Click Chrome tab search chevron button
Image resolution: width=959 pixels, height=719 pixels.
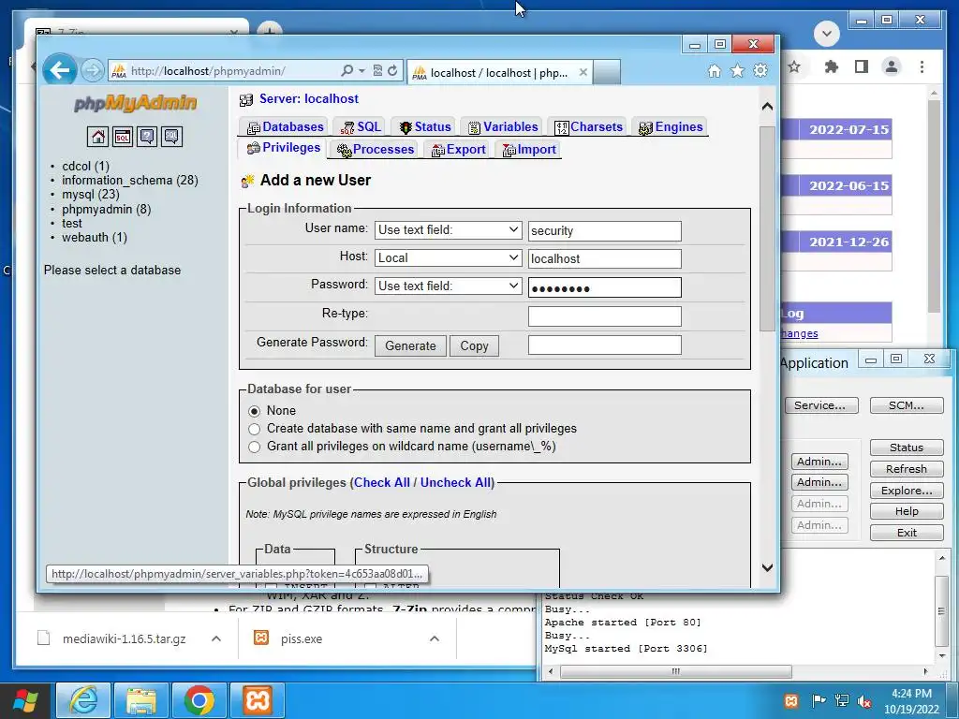pyautogui.click(x=827, y=34)
